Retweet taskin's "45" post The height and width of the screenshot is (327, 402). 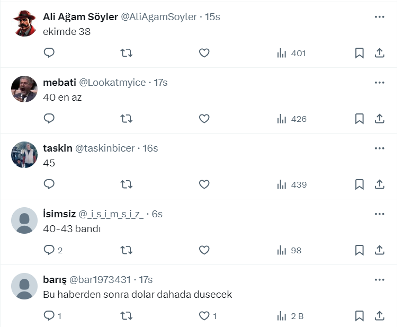click(x=127, y=184)
